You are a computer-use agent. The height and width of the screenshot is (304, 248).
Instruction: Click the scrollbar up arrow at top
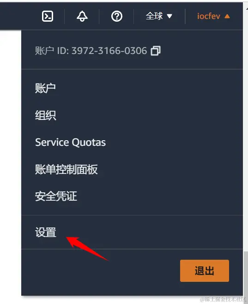tap(247, 9)
